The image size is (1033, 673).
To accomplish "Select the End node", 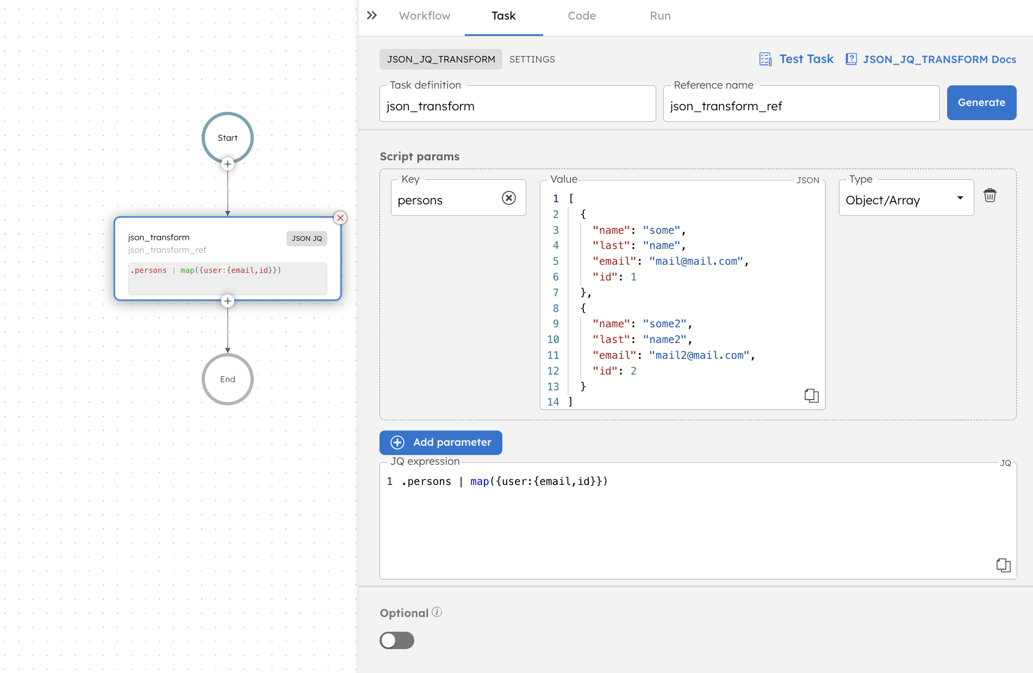I will 228,379.
